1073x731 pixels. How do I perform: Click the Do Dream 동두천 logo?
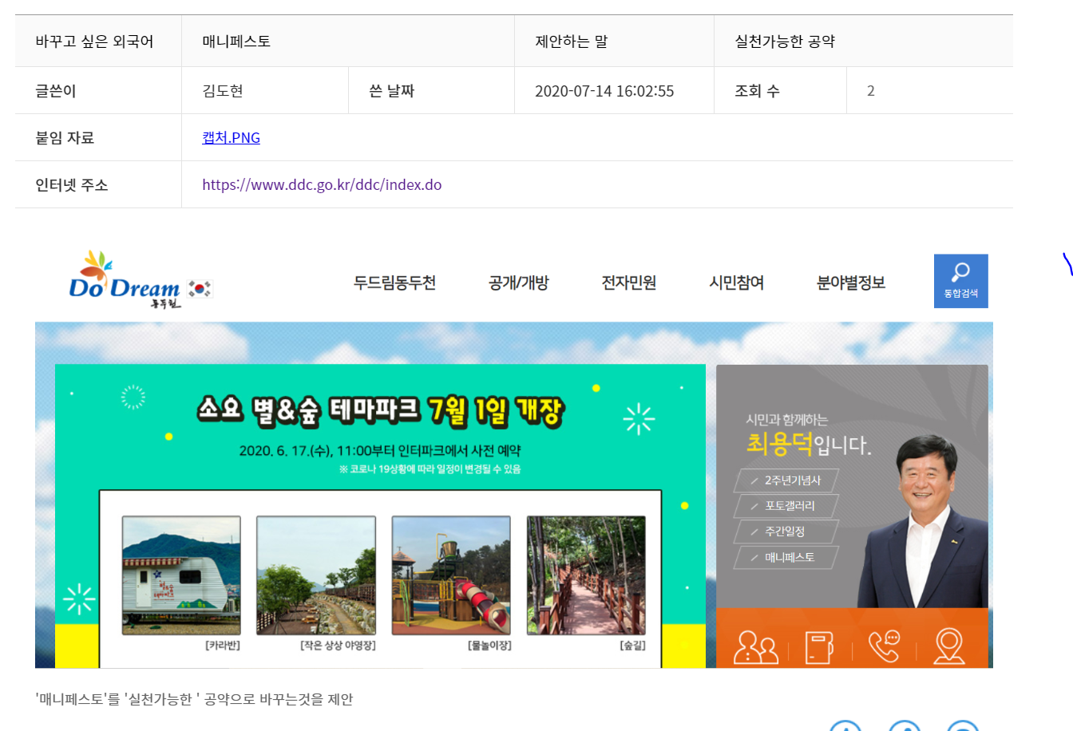click(x=125, y=280)
